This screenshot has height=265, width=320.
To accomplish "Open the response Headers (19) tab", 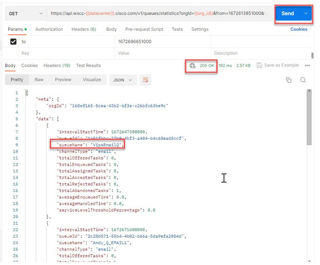I will [57, 65].
